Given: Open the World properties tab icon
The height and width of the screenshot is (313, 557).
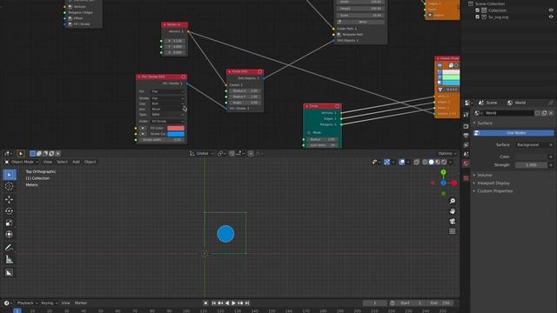Looking at the screenshot, I should click(x=466, y=163).
